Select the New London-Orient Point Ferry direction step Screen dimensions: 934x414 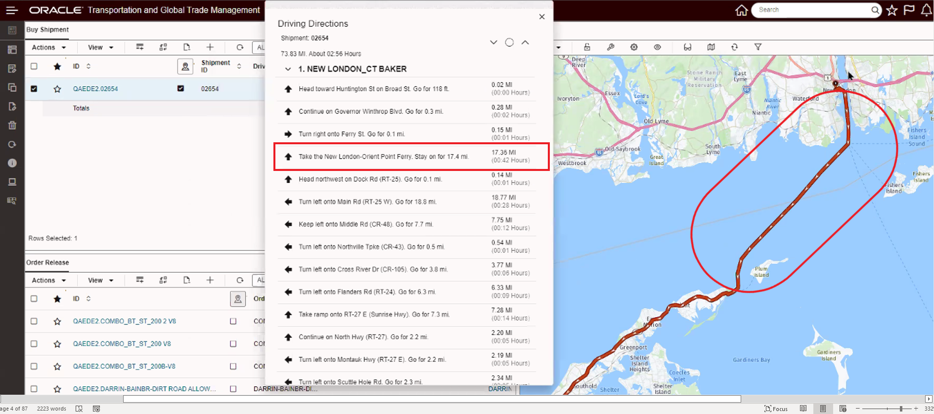click(412, 157)
